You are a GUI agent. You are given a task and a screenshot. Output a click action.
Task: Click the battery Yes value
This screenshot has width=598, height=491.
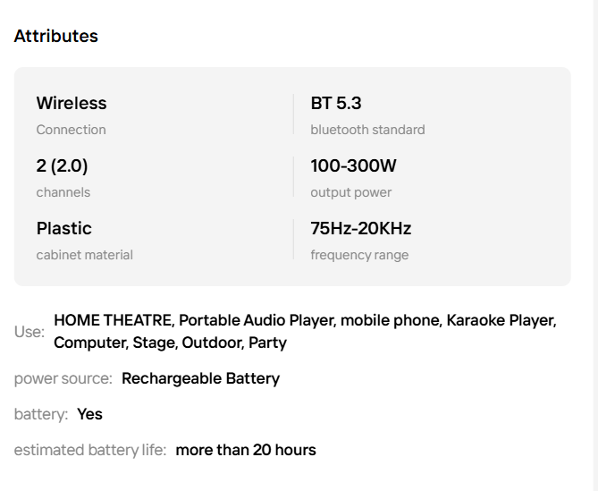89,414
